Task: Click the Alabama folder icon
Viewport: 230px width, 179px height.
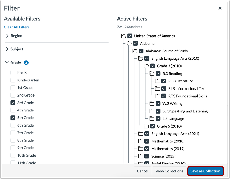Action: point(130,43)
